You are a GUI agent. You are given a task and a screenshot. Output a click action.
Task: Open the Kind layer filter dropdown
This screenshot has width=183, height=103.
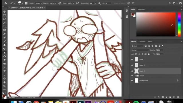[137, 46]
